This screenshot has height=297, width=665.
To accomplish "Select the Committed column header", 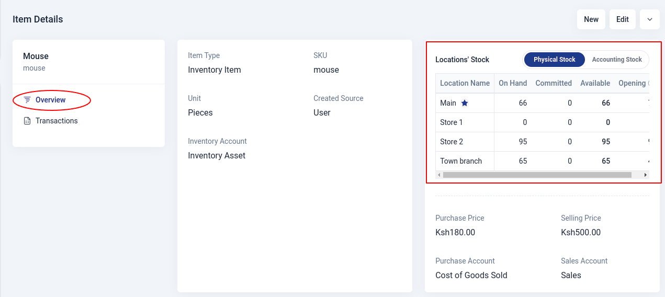I will [553, 83].
